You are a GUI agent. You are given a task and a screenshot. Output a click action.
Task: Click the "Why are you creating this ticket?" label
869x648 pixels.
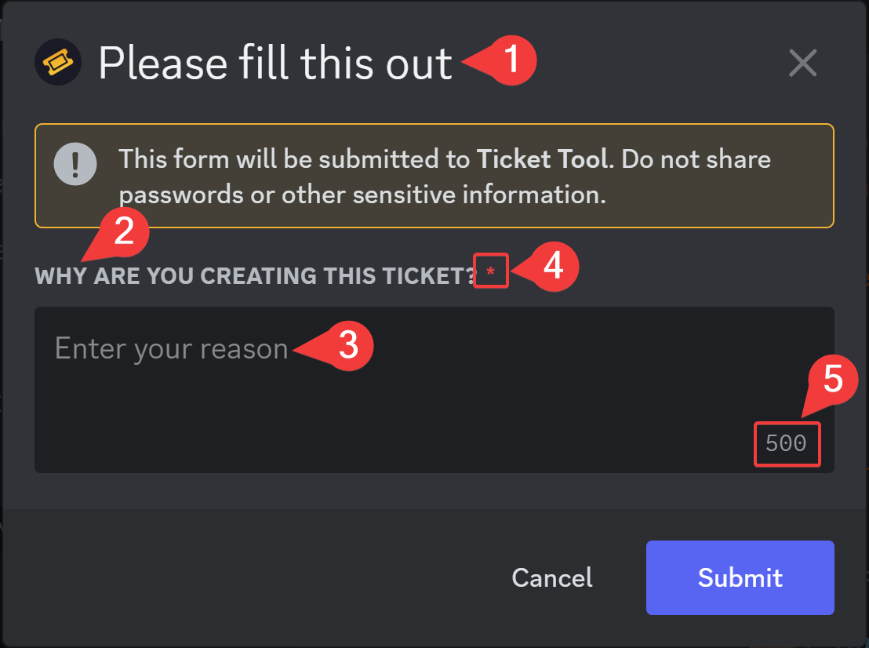(x=255, y=276)
